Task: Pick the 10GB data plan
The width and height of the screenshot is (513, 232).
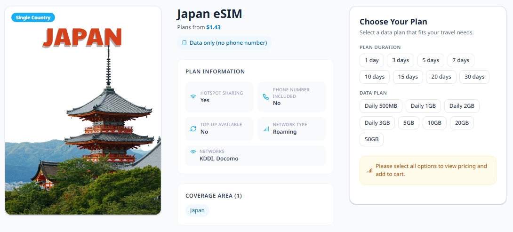Action: pyautogui.click(x=434, y=123)
